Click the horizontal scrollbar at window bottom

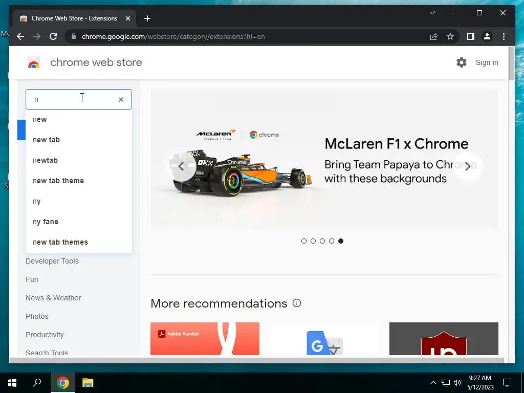coord(257,360)
